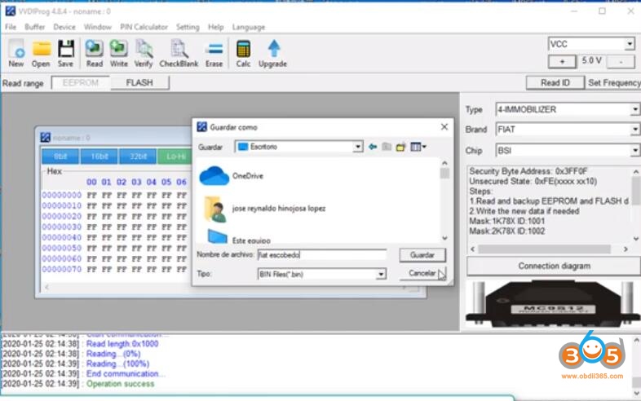This screenshot has height=401, width=641.
Task: Select the FLASH read range
Action: tap(139, 83)
